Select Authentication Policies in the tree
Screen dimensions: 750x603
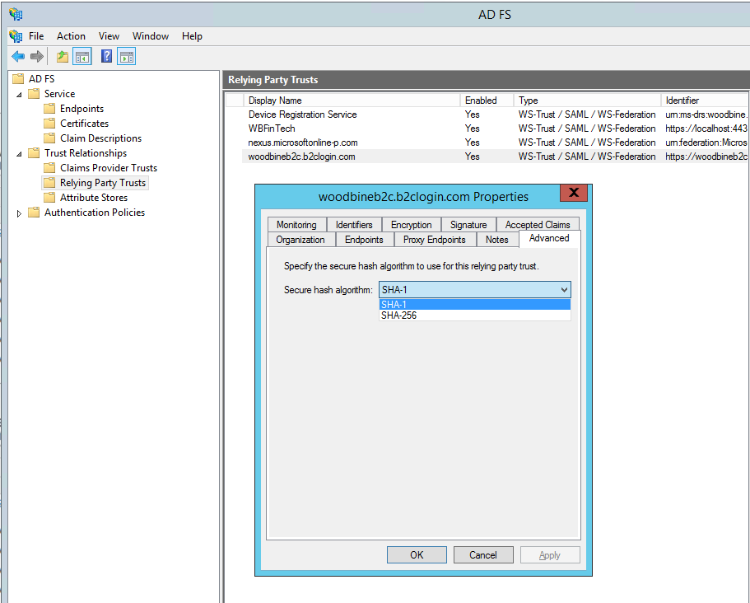(x=95, y=212)
